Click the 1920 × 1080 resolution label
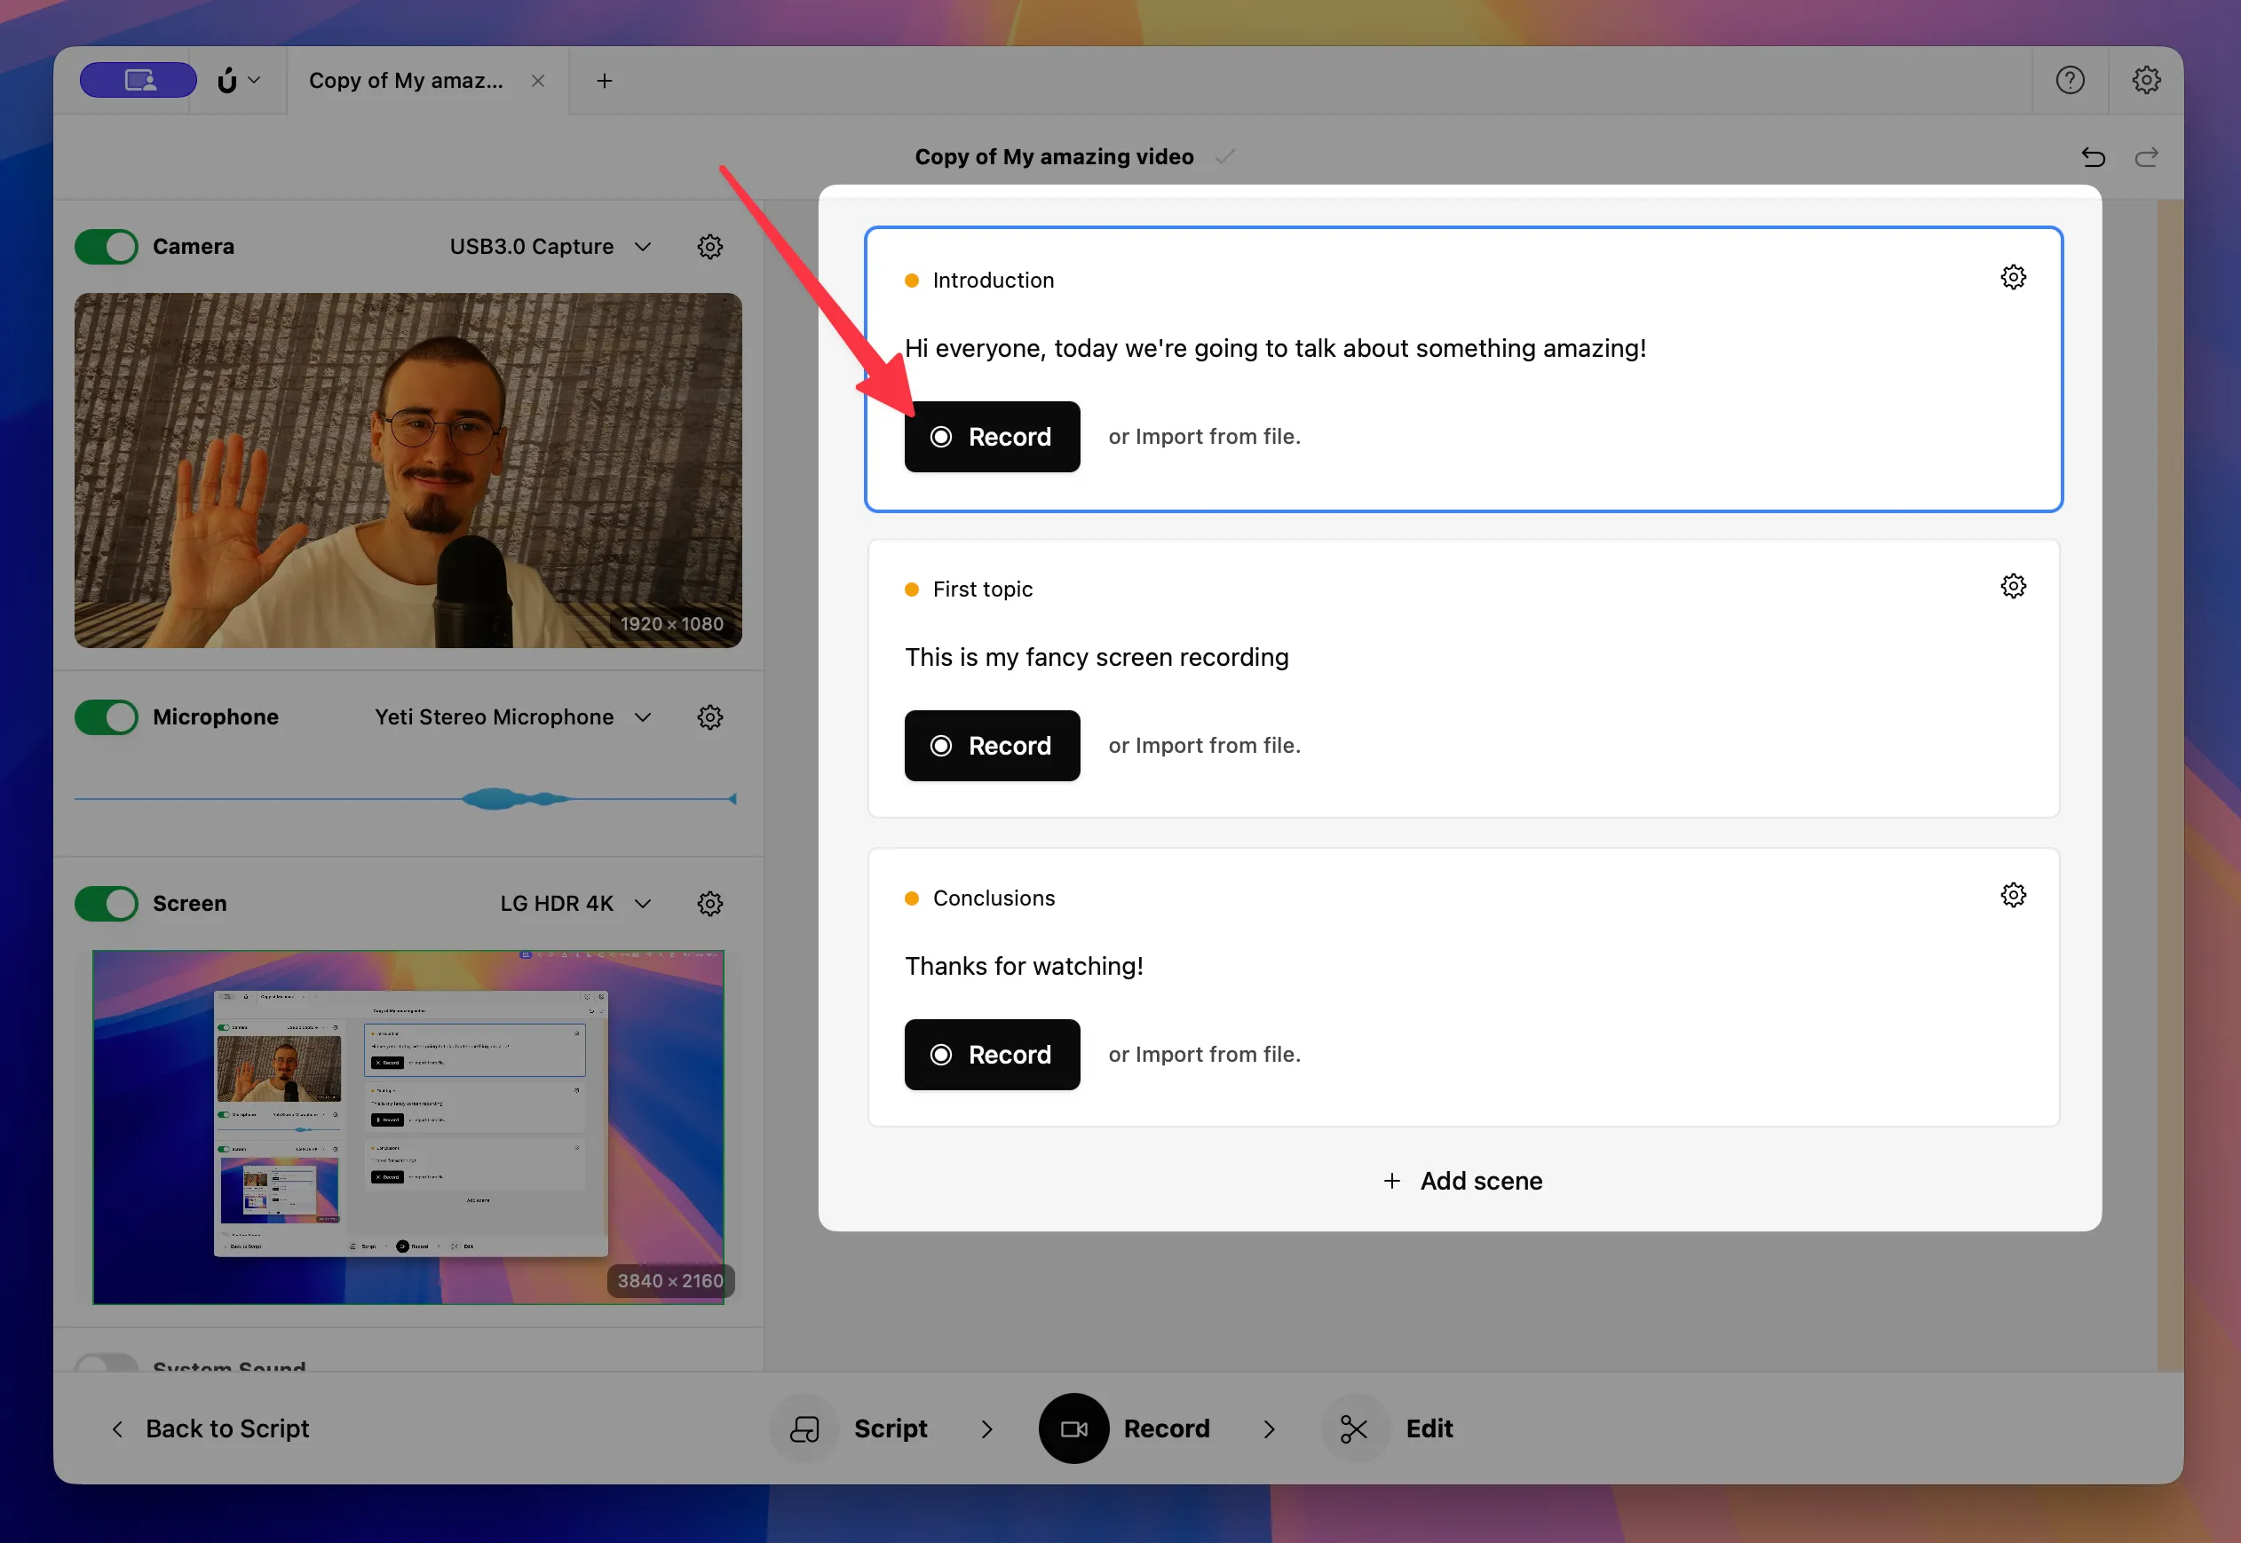This screenshot has height=1543, width=2241. 672,623
